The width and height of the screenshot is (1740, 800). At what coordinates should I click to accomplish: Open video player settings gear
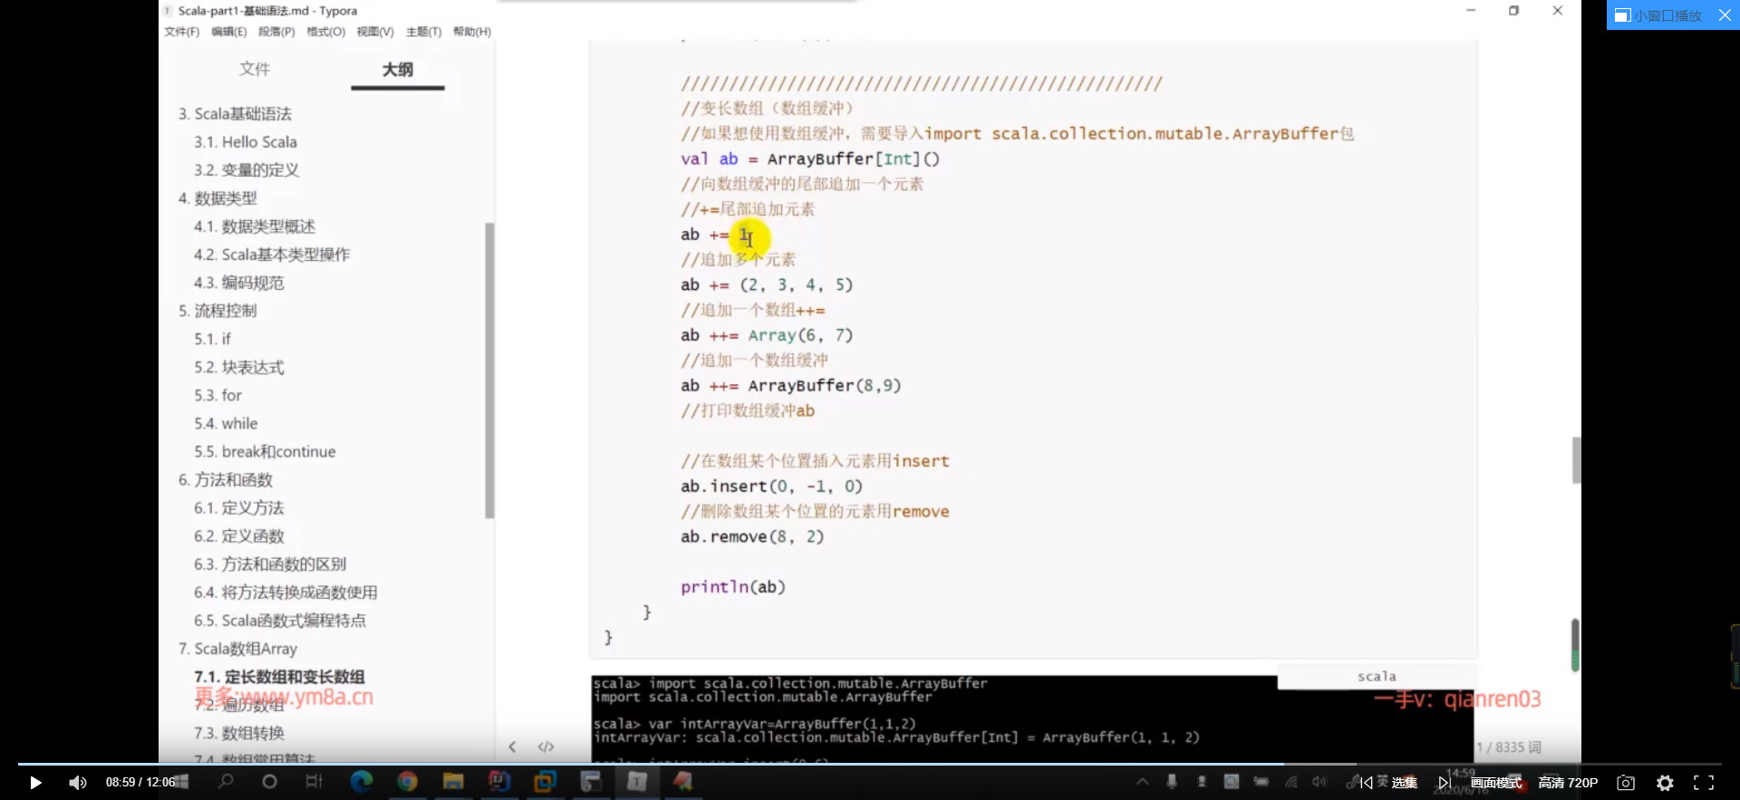[1665, 783]
